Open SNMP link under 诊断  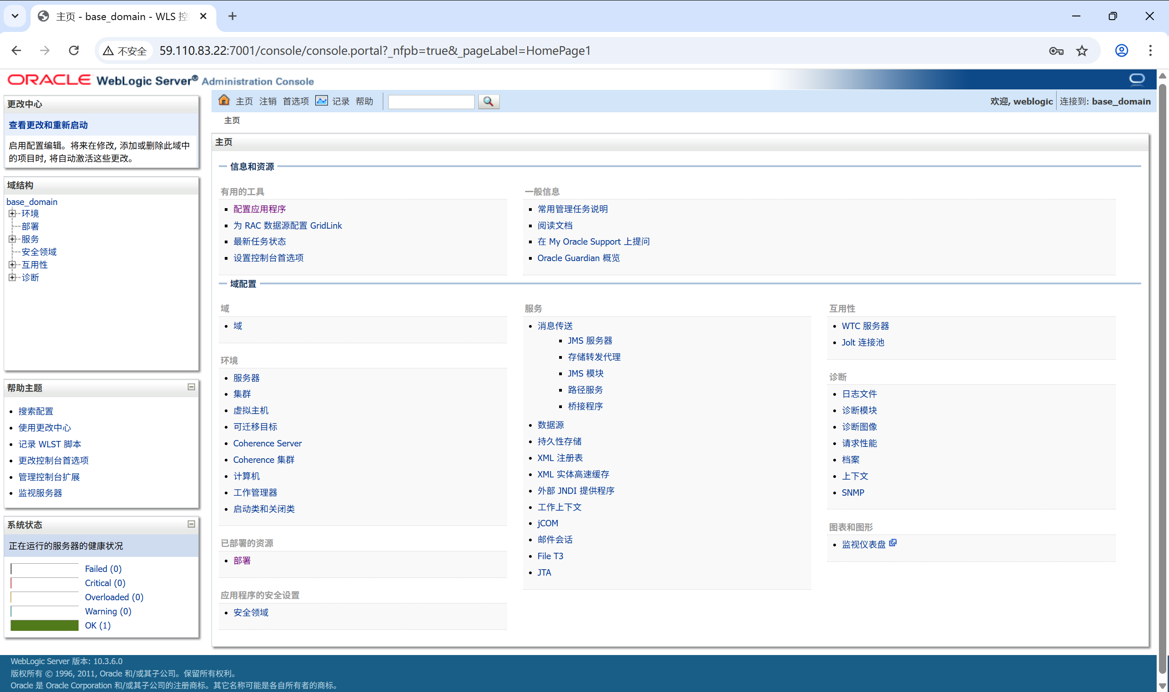point(852,493)
